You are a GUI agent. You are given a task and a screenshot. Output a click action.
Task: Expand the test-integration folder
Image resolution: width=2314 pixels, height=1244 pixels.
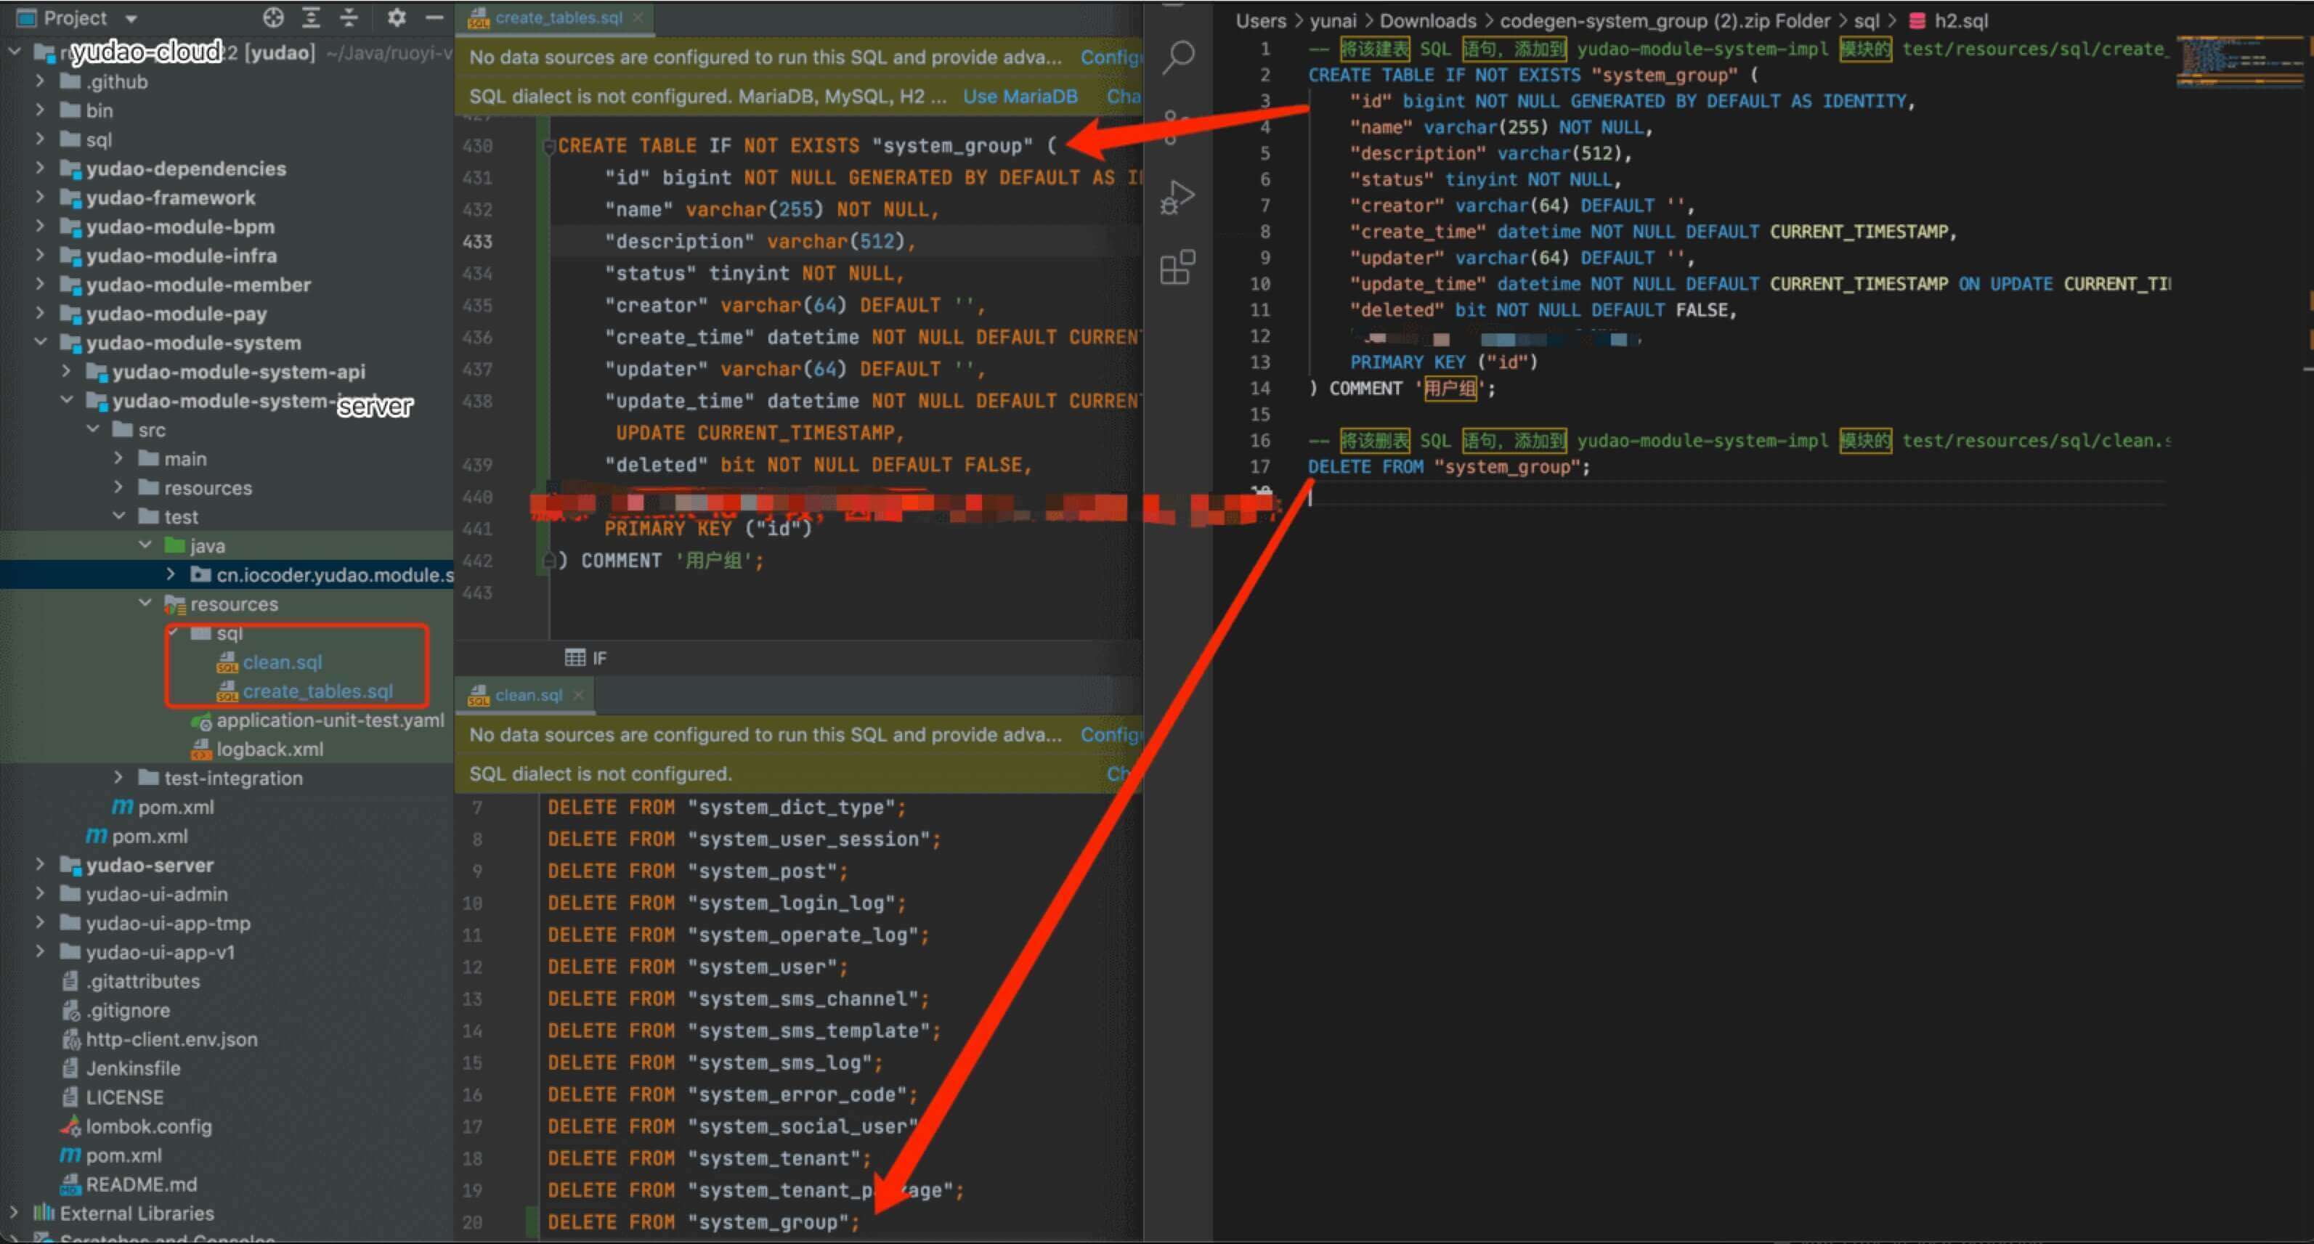118,778
